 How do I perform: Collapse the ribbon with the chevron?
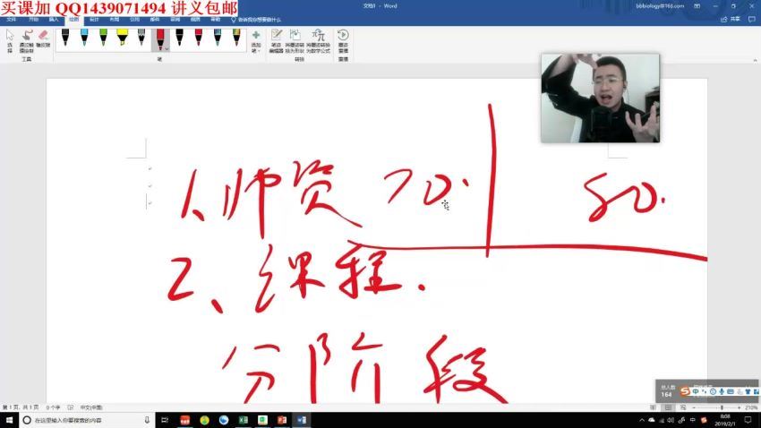(755, 61)
